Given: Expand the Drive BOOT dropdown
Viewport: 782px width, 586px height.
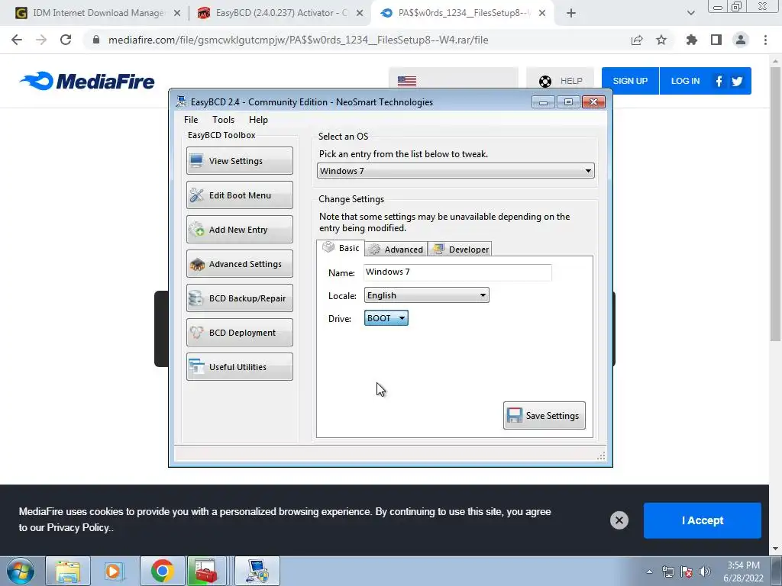Looking at the screenshot, I should 386,318.
